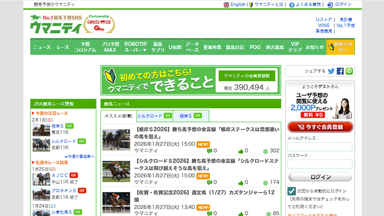Open the AJCC race result link
Image resolution: width=384 pixels, height=216 pixels.
[x=59, y=175]
